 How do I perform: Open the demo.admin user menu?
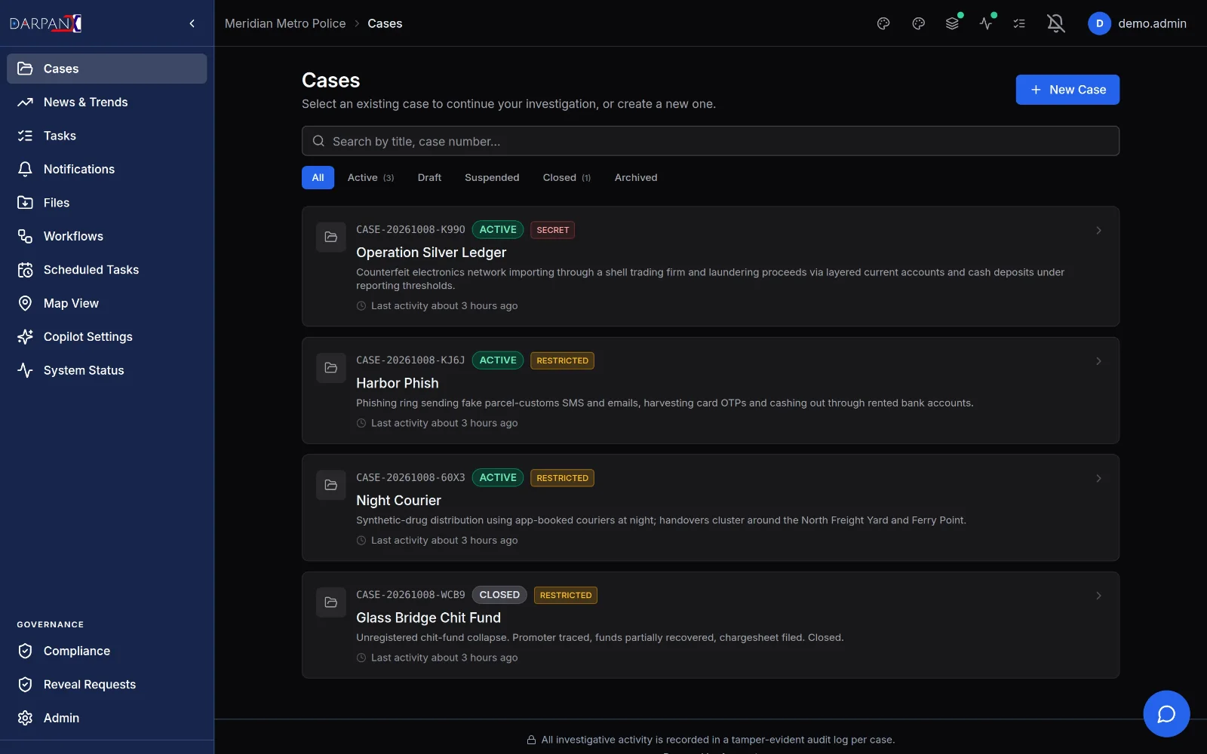(1138, 23)
